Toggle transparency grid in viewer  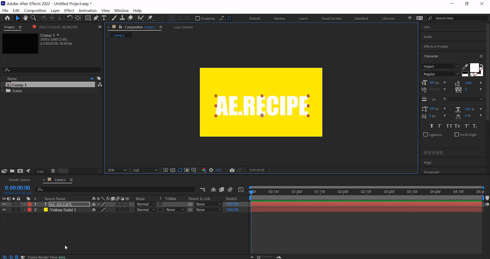coord(173,170)
